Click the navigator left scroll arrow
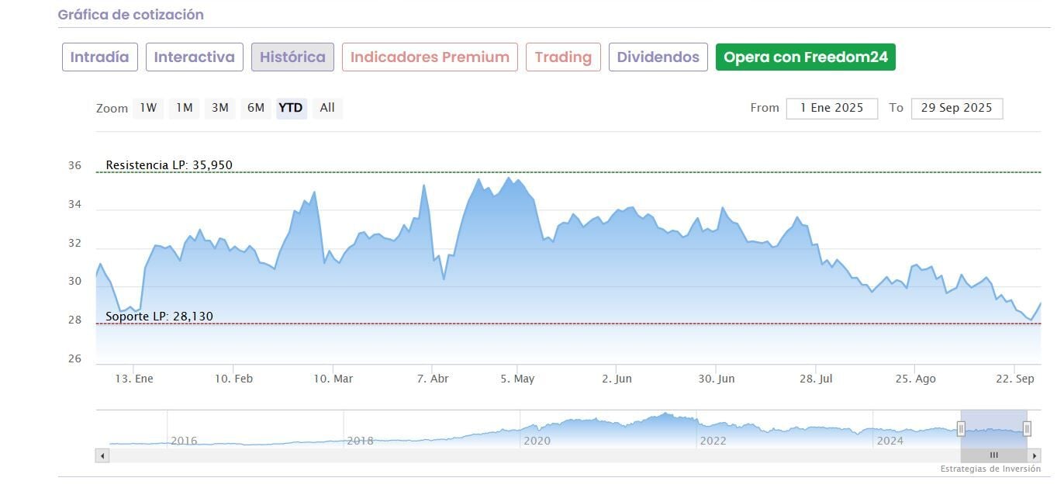Screen dimensions: 1064x495 (102, 455)
